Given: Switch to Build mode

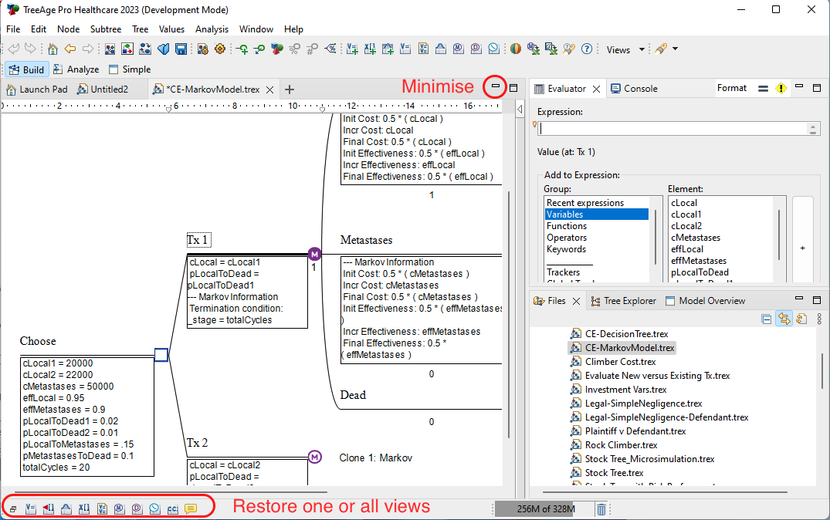Looking at the screenshot, I should (25, 69).
